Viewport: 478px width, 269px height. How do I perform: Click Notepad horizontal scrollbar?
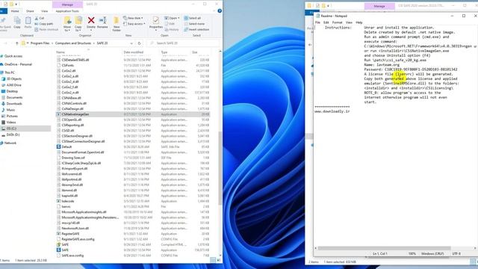pyautogui.click(x=384, y=248)
